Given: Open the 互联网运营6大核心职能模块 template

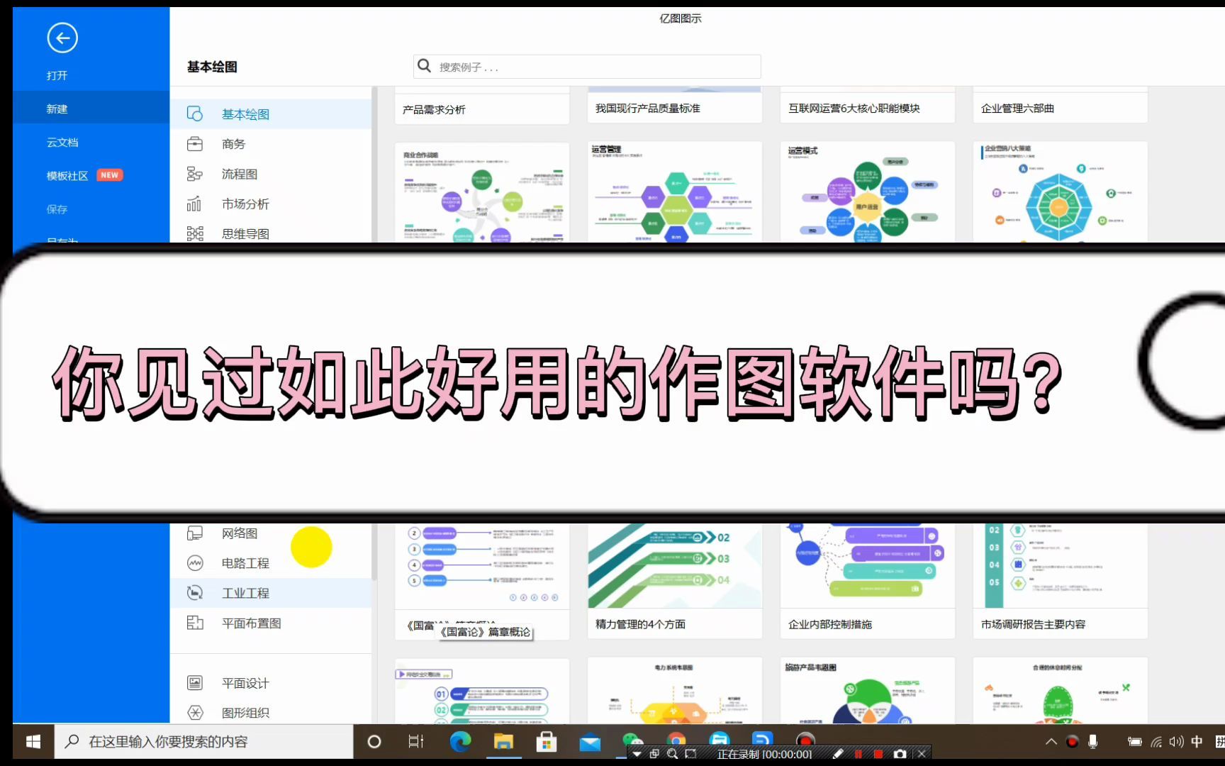Looking at the screenshot, I should click(x=868, y=109).
